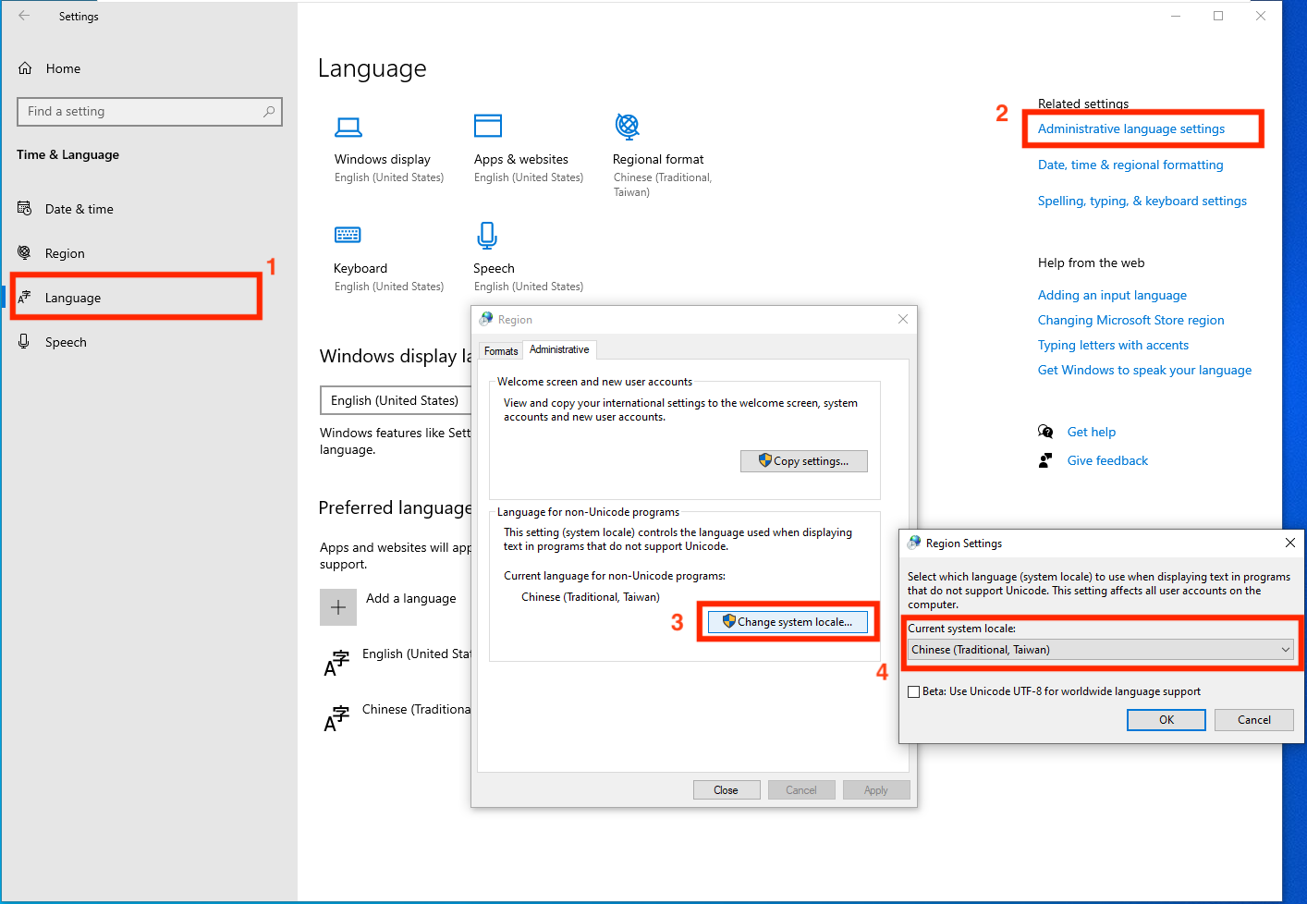Screen dimensions: 1307x904
Task: Click Give feedback person icon
Action: click(x=1045, y=460)
